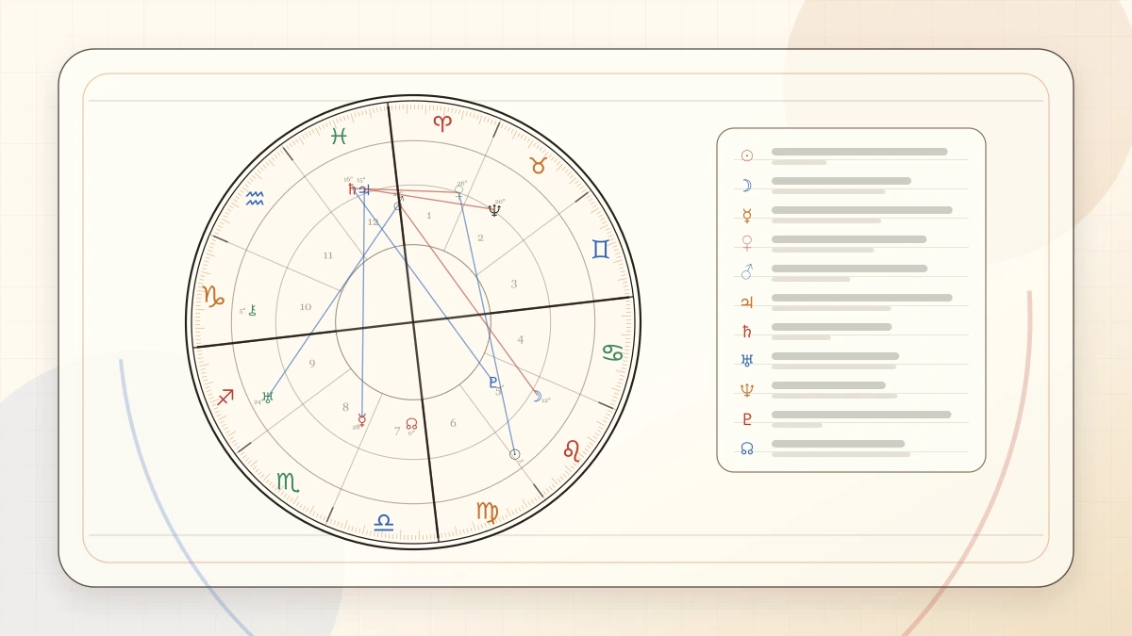Screen dimensions: 1132x636
Task: Select house number 8 in the chart
Action: pos(345,407)
